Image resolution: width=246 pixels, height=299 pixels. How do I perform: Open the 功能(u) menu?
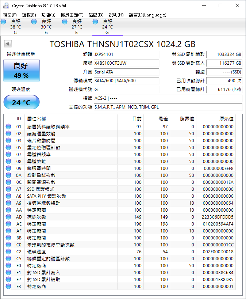pyautogui.click(x=49, y=15)
